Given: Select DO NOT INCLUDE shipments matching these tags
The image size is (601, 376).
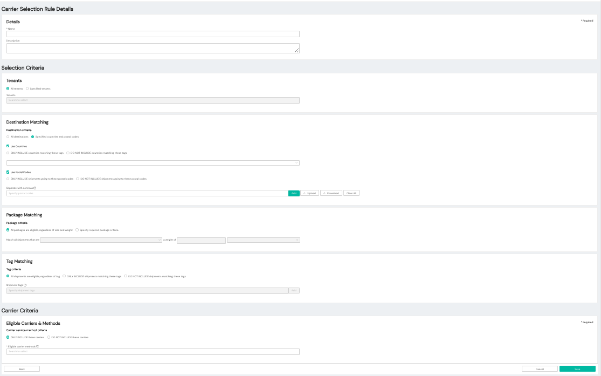Looking at the screenshot, I should point(126,276).
